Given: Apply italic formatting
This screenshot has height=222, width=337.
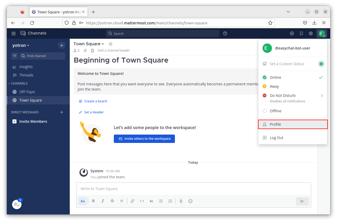Looking at the screenshot, I should coord(103,201).
